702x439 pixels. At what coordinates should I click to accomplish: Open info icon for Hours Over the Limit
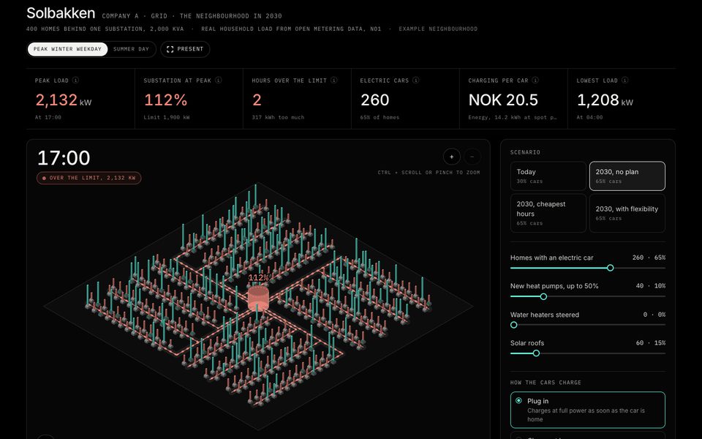pyautogui.click(x=334, y=80)
